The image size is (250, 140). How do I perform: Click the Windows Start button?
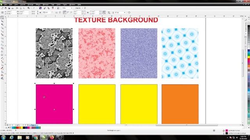[x=4, y=137]
